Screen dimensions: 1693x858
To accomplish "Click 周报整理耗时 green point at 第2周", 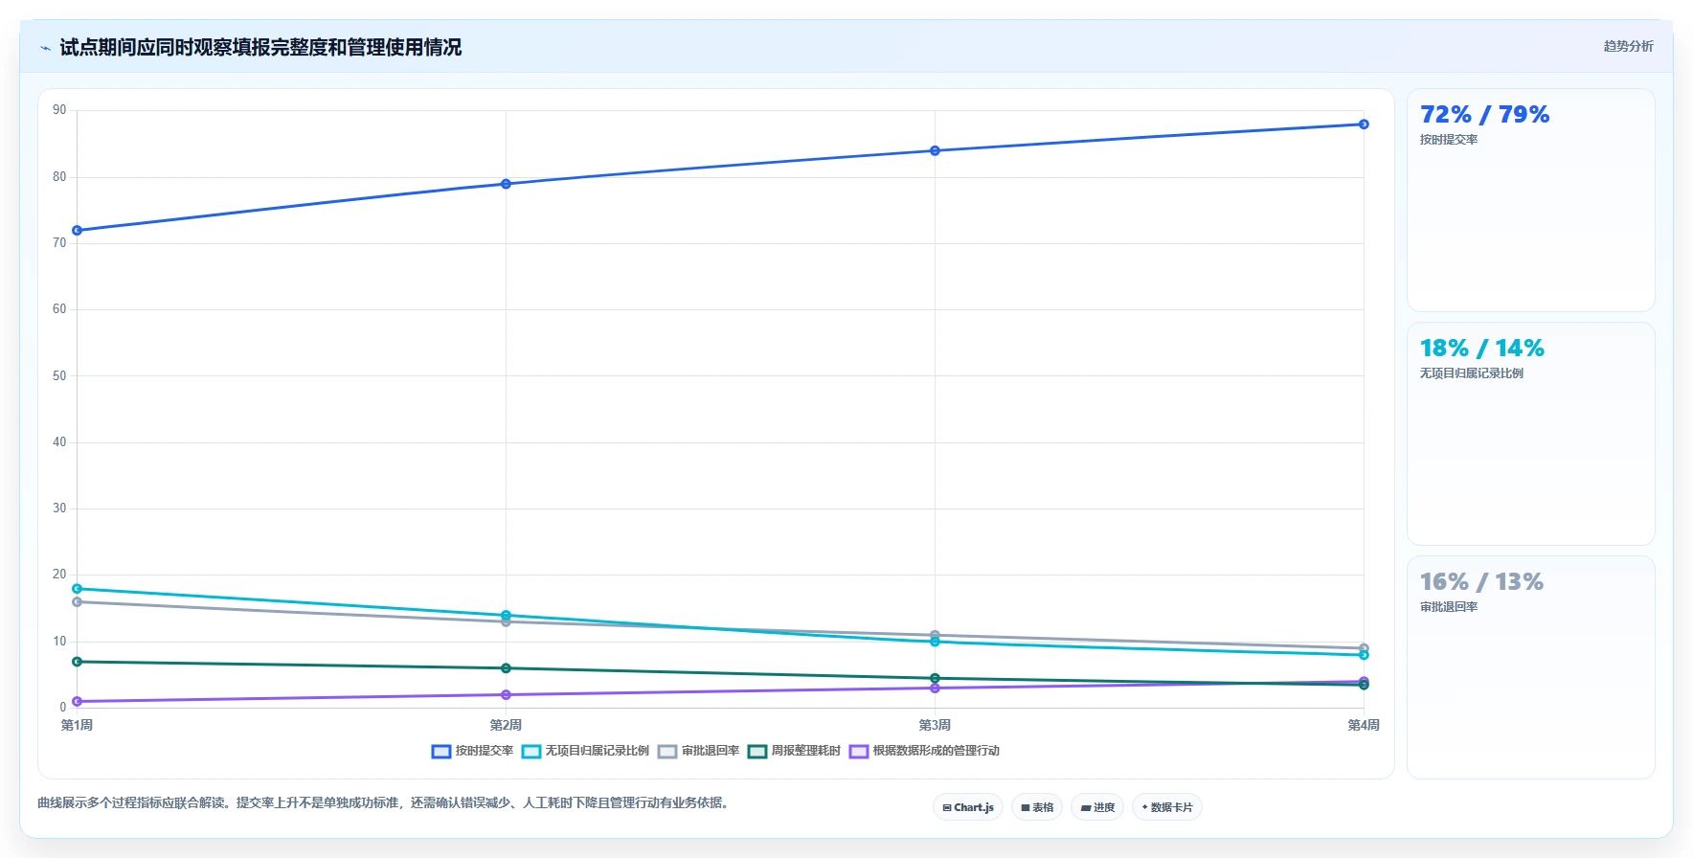I will click(506, 668).
